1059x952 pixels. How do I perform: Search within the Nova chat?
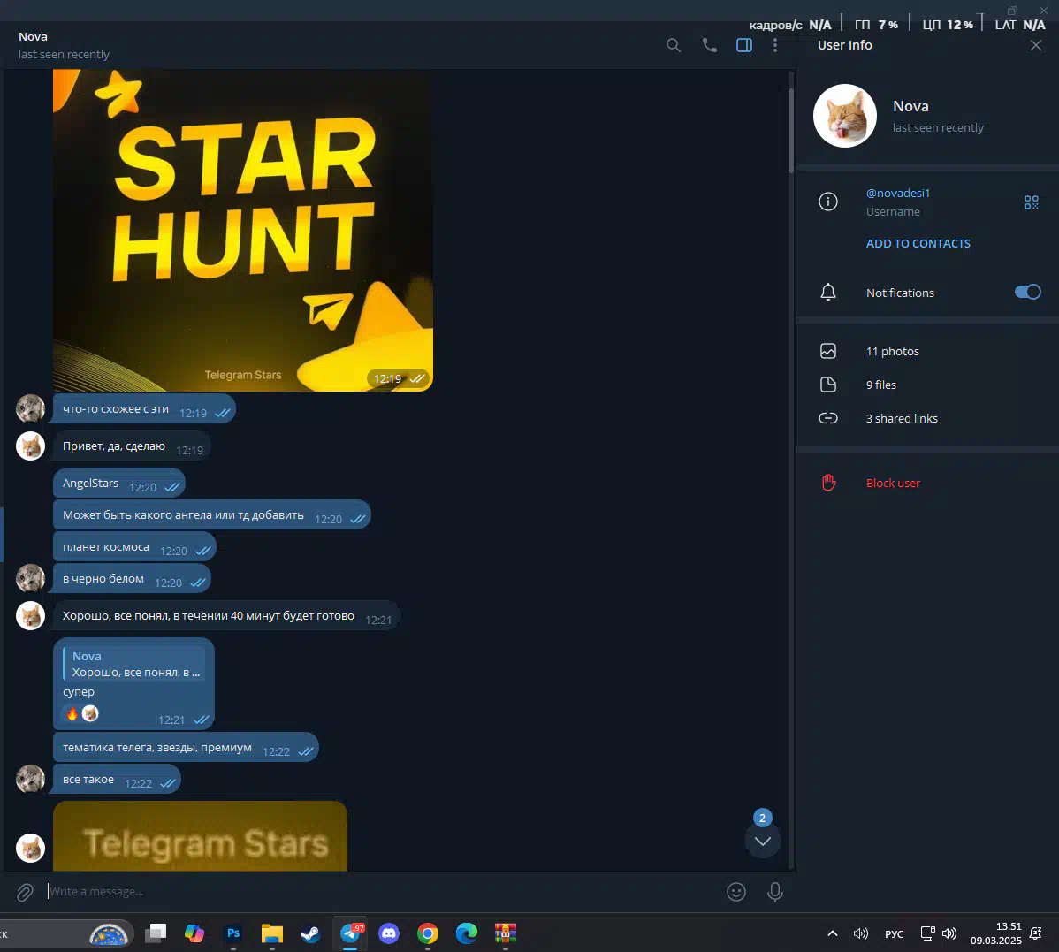(x=674, y=45)
